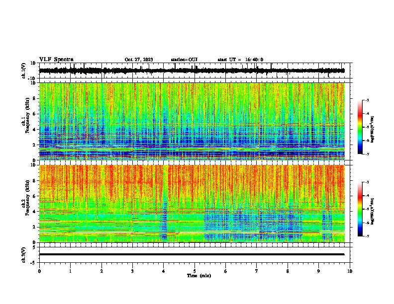Click time axis tick label "1"
Image resolution: width=394 pixels, height=304 pixels.
coord(70,271)
